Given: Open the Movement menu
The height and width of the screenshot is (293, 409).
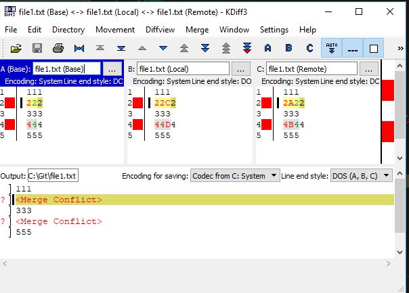Looking at the screenshot, I should pyautogui.click(x=115, y=30).
